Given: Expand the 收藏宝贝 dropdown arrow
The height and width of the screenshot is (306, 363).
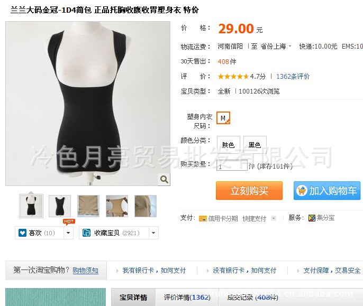Looking at the screenshot, I should coord(153,233).
